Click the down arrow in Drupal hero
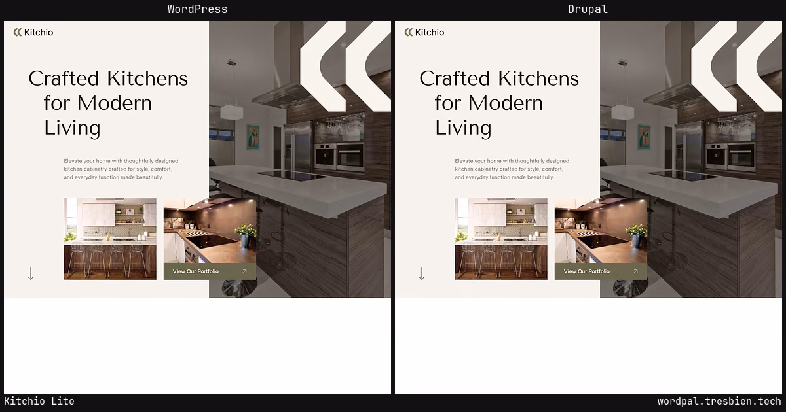Screen dimensions: 786x412 pyautogui.click(x=421, y=273)
